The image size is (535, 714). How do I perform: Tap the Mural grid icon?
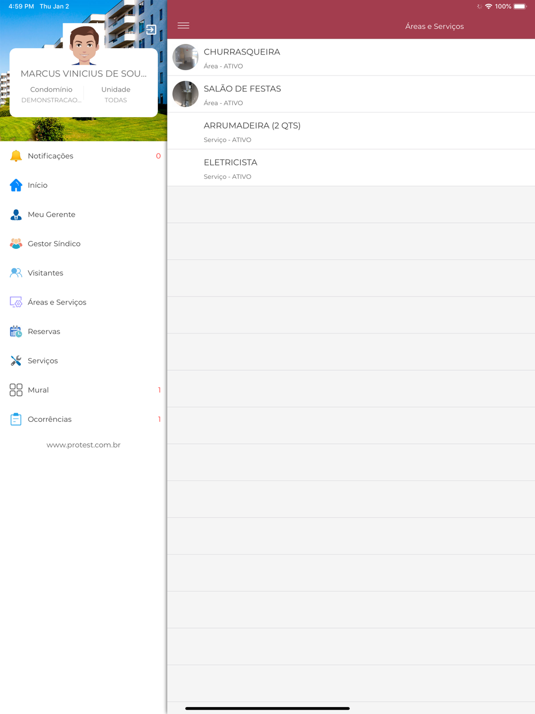click(16, 390)
